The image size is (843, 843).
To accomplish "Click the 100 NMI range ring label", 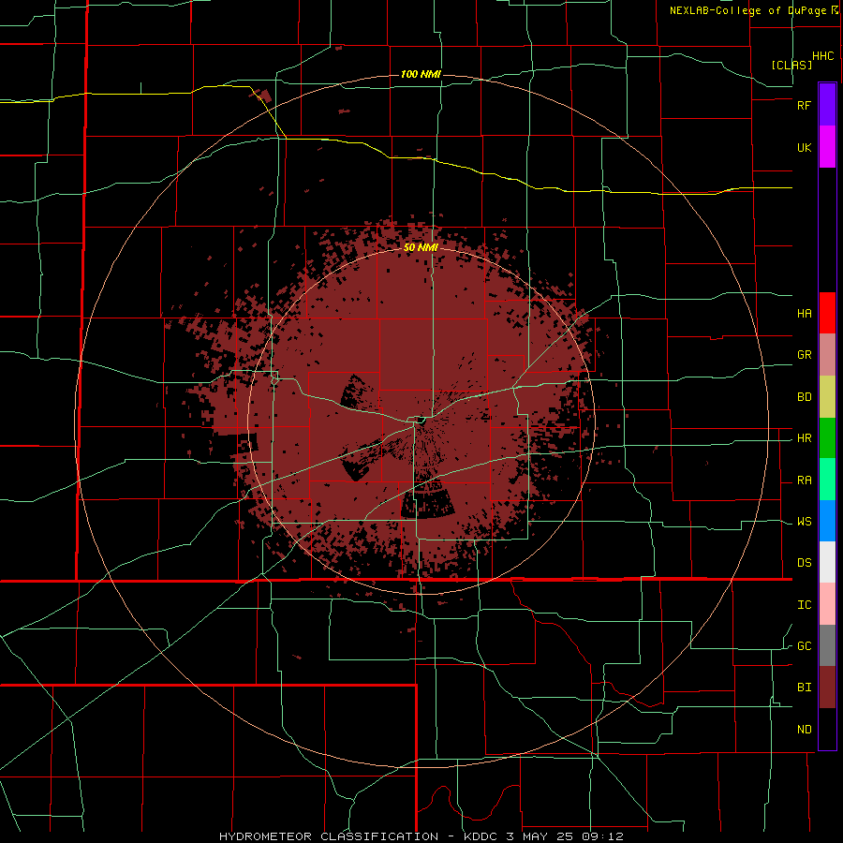I will tap(421, 74).
